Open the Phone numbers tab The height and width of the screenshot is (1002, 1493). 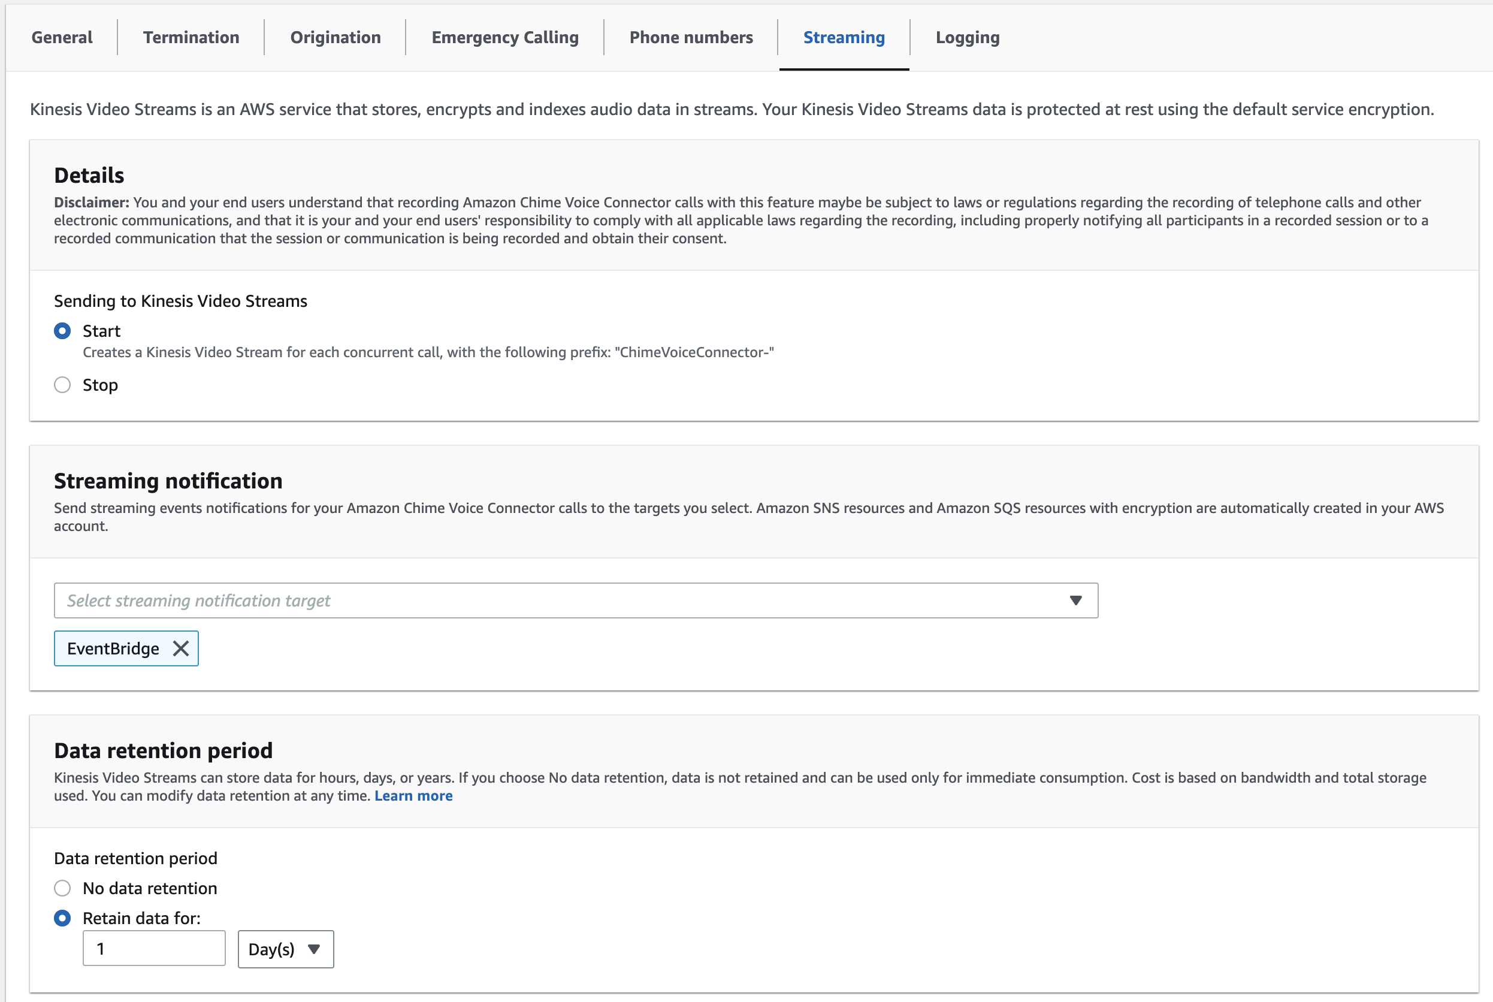click(x=691, y=38)
